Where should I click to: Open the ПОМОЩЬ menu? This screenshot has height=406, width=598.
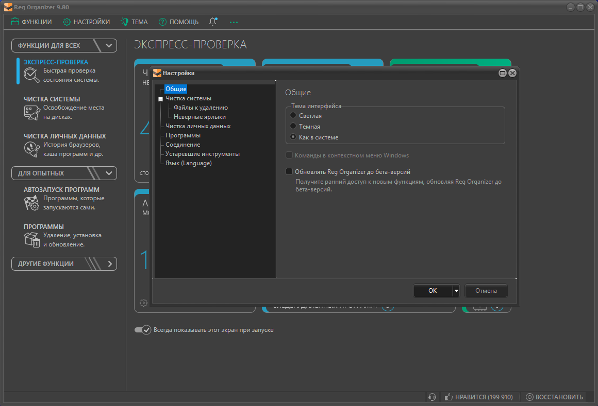[x=178, y=22]
